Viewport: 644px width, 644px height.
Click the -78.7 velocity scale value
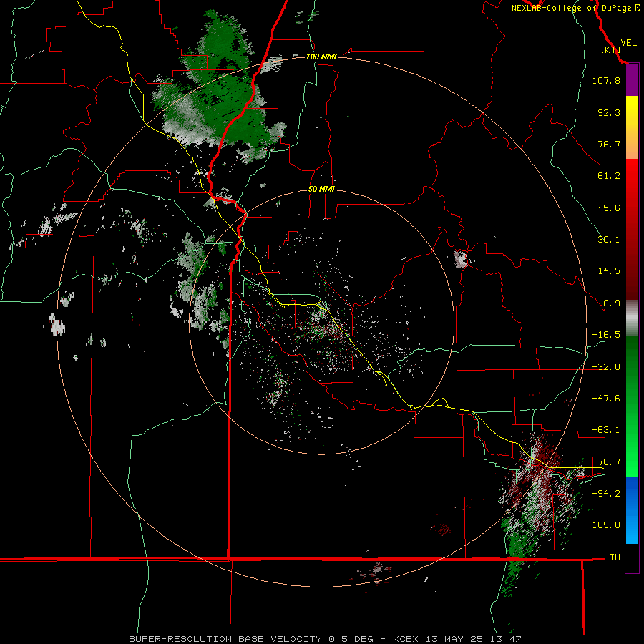606,462
